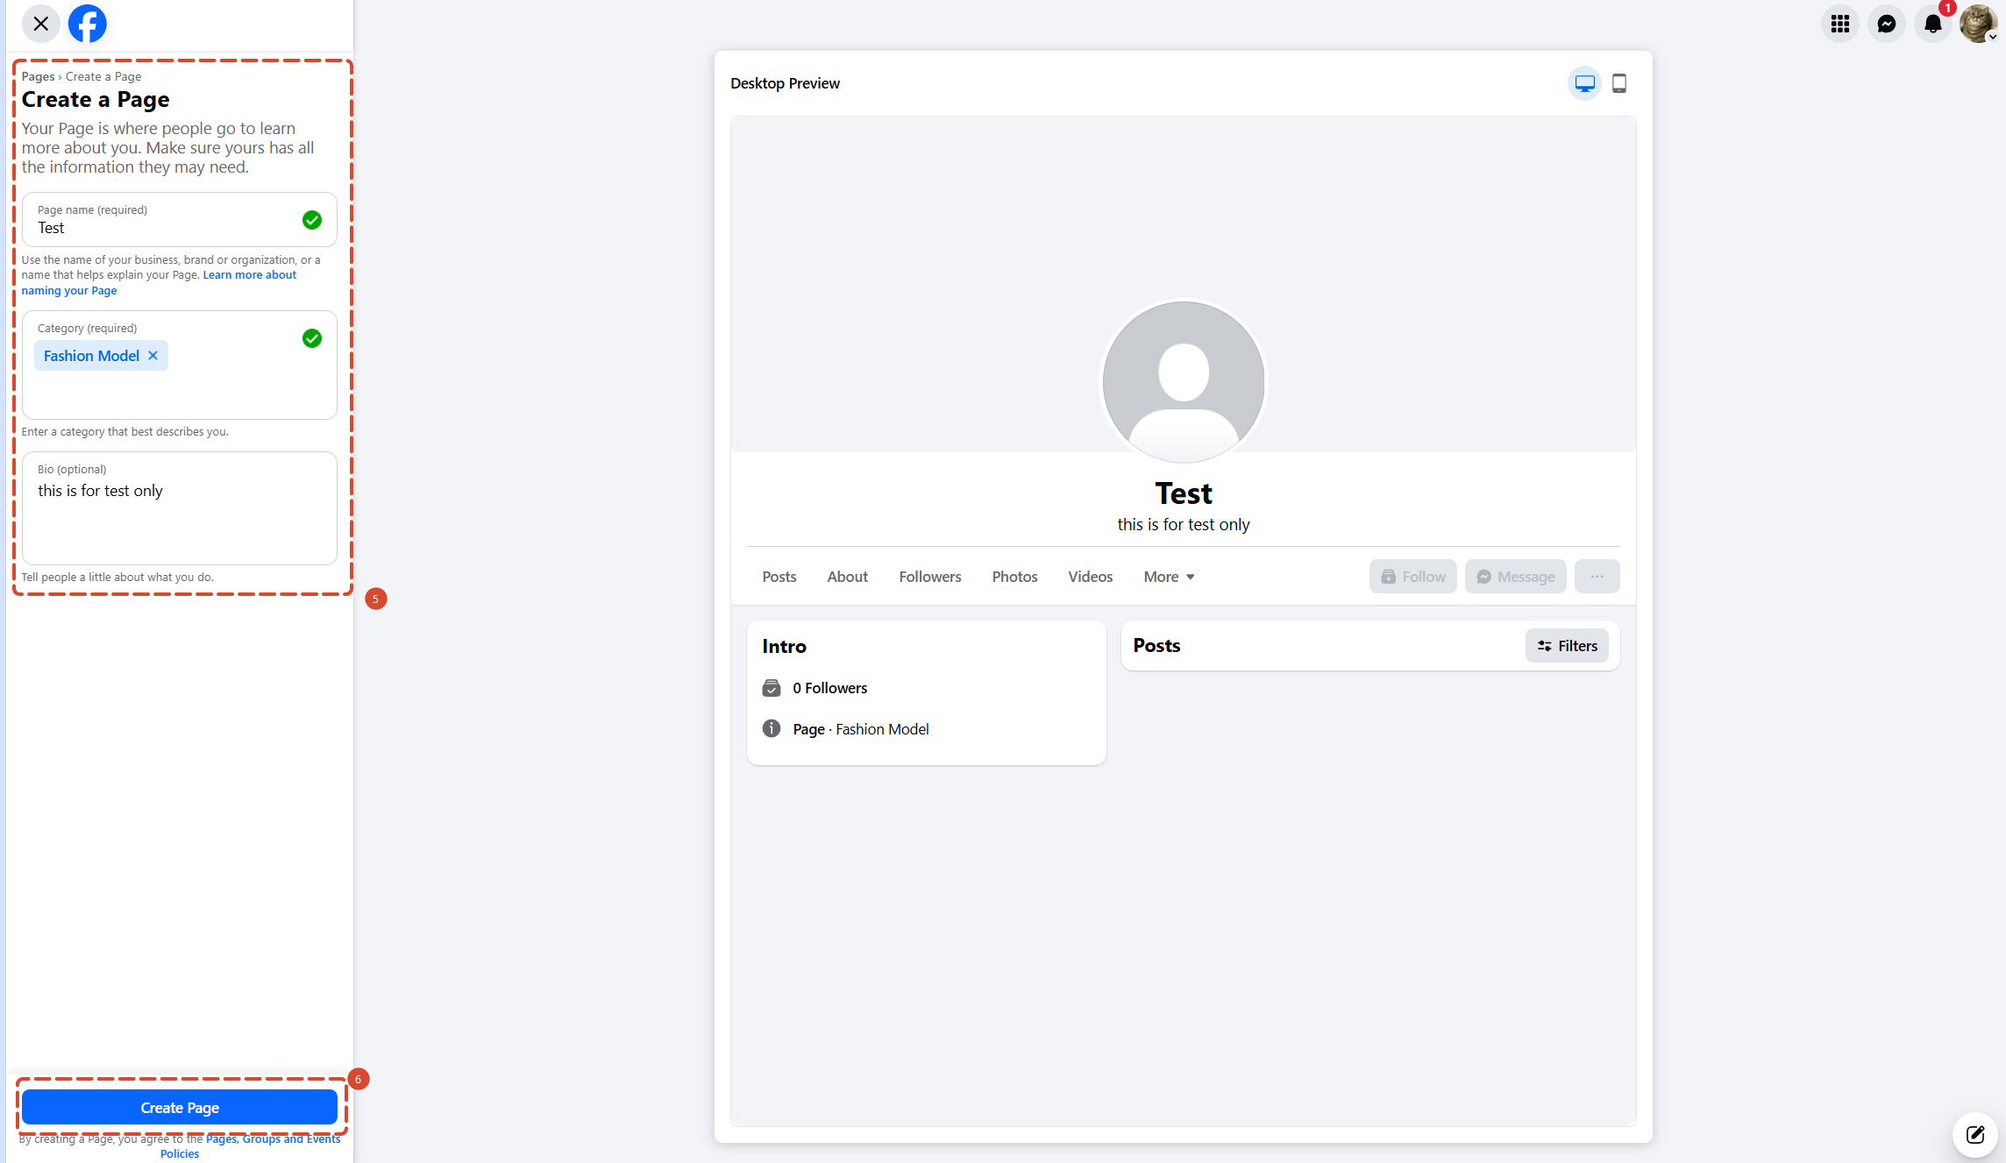This screenshot has width=2006, height=1163.
Task: Select the Videos tab in preview
Action: pyautogui.click(x=1090, y=576)
